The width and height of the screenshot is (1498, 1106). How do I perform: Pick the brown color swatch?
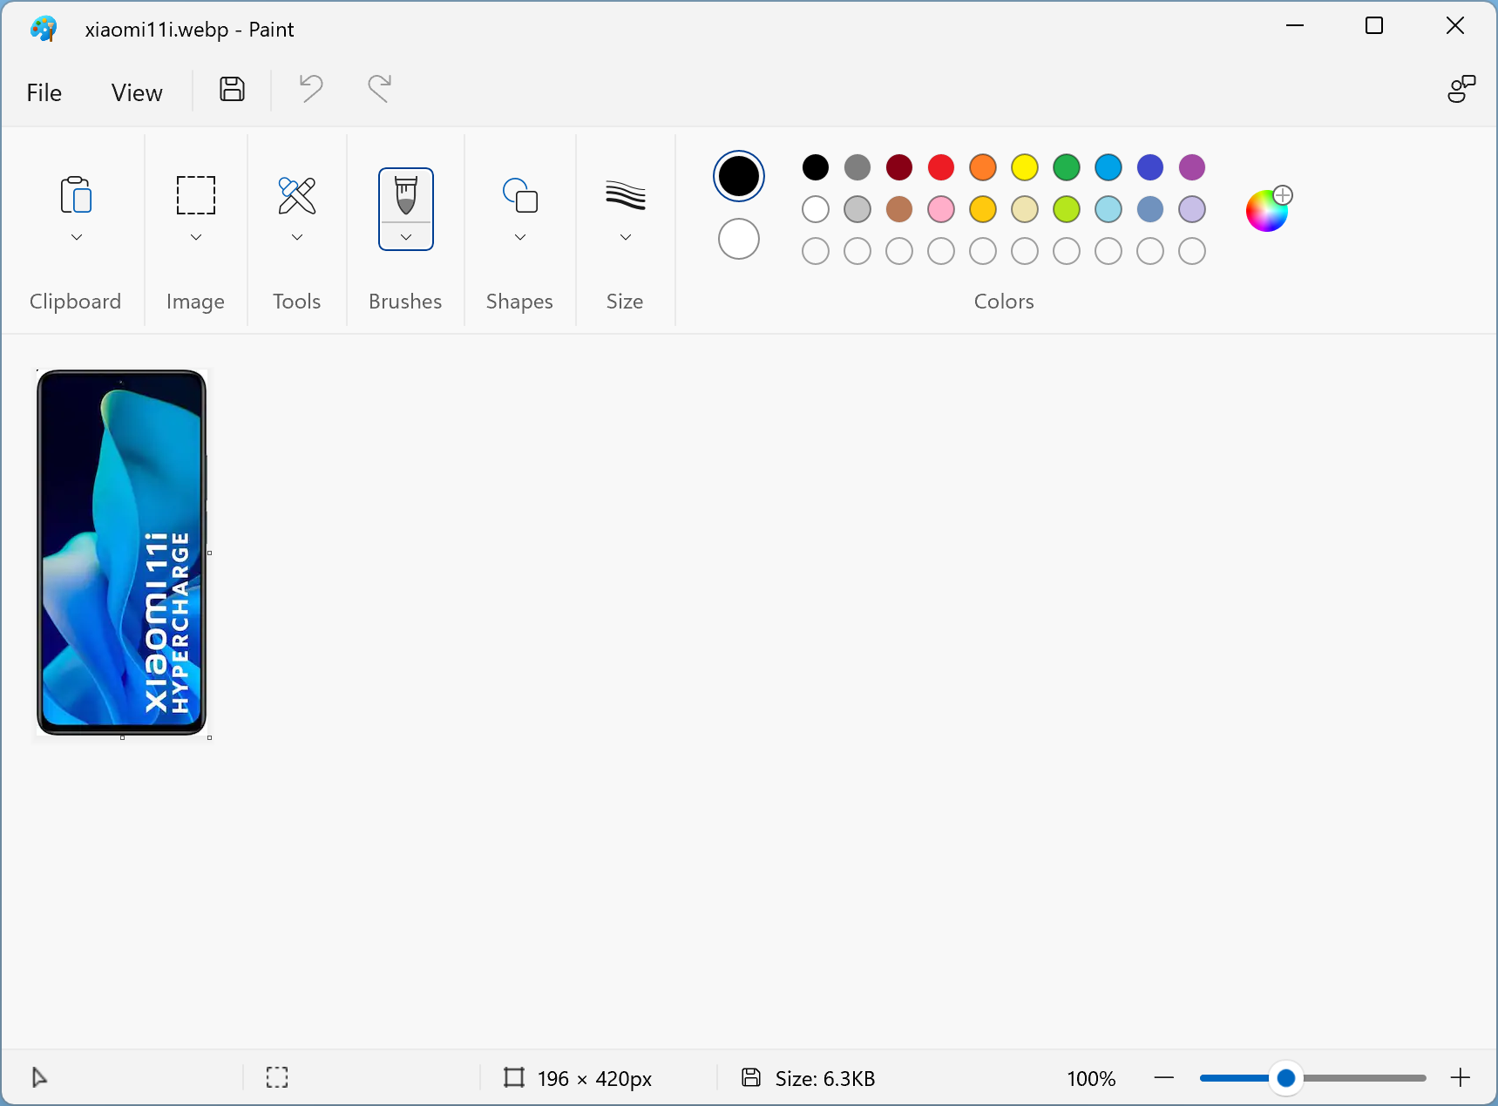tap(899, 209)
